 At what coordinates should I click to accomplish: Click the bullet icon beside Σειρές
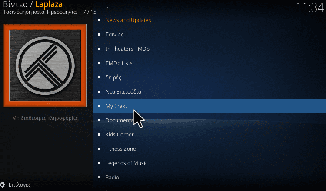coord(99,77)
